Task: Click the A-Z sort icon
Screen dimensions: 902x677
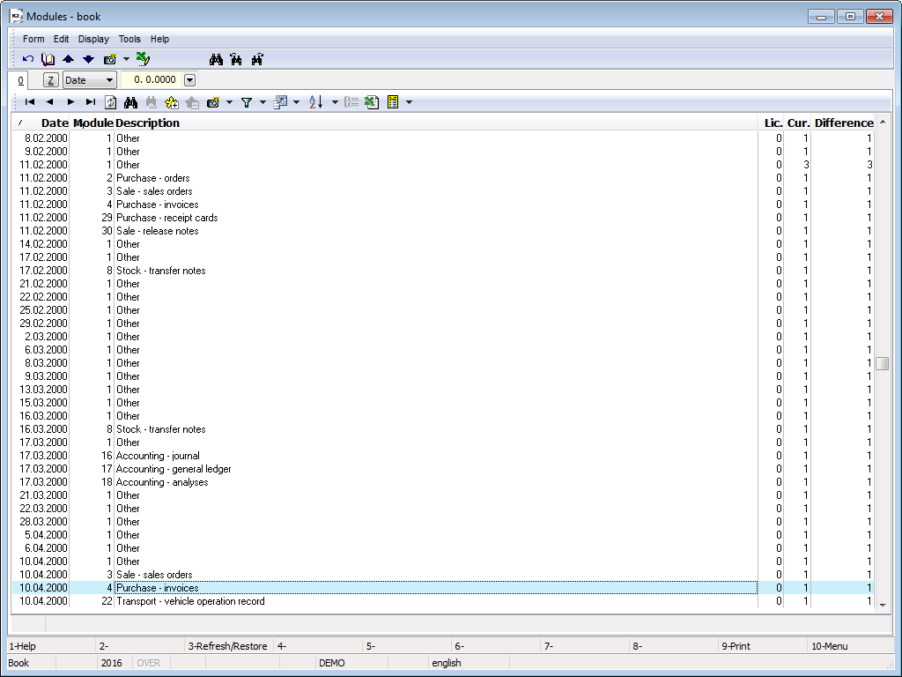Action: [316, 102]
